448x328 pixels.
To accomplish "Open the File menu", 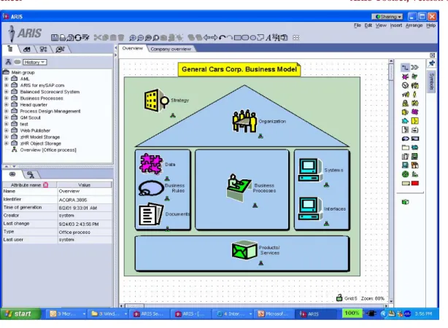I will (x=357, y=26).
